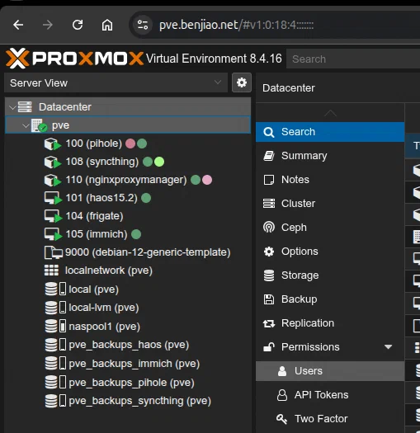Select storage naspool1 (pve)
Viewport: 420px width, 433px height.
tap(104, 327)
